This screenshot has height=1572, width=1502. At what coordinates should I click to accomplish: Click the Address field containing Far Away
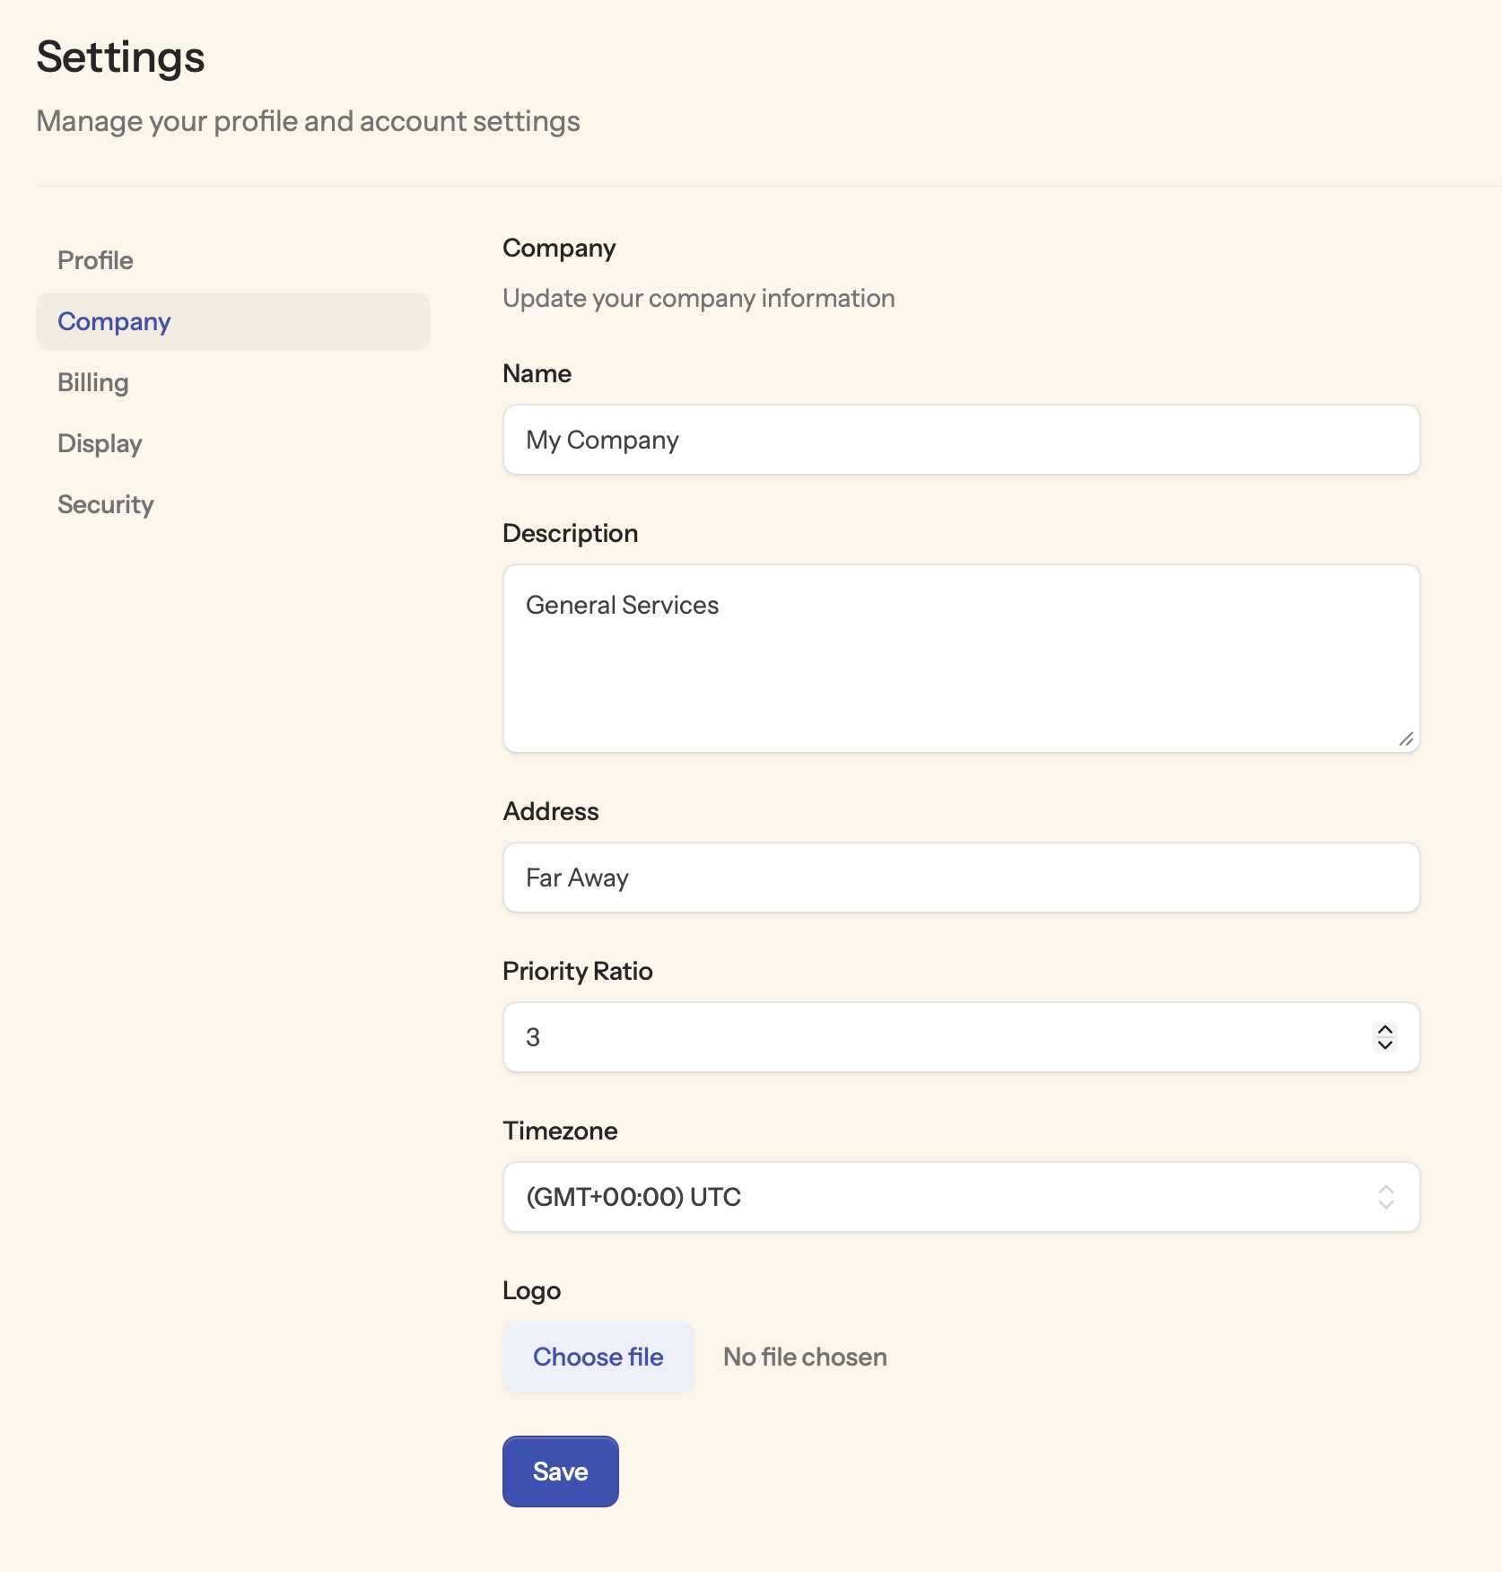(961, 878)
